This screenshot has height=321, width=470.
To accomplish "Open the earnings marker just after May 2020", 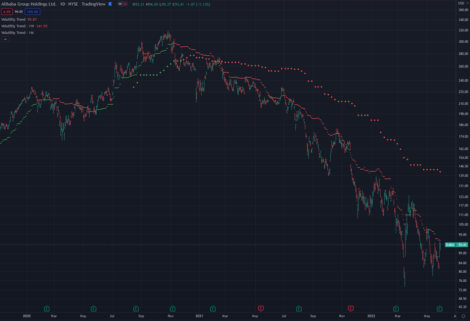I will [93, 308].
